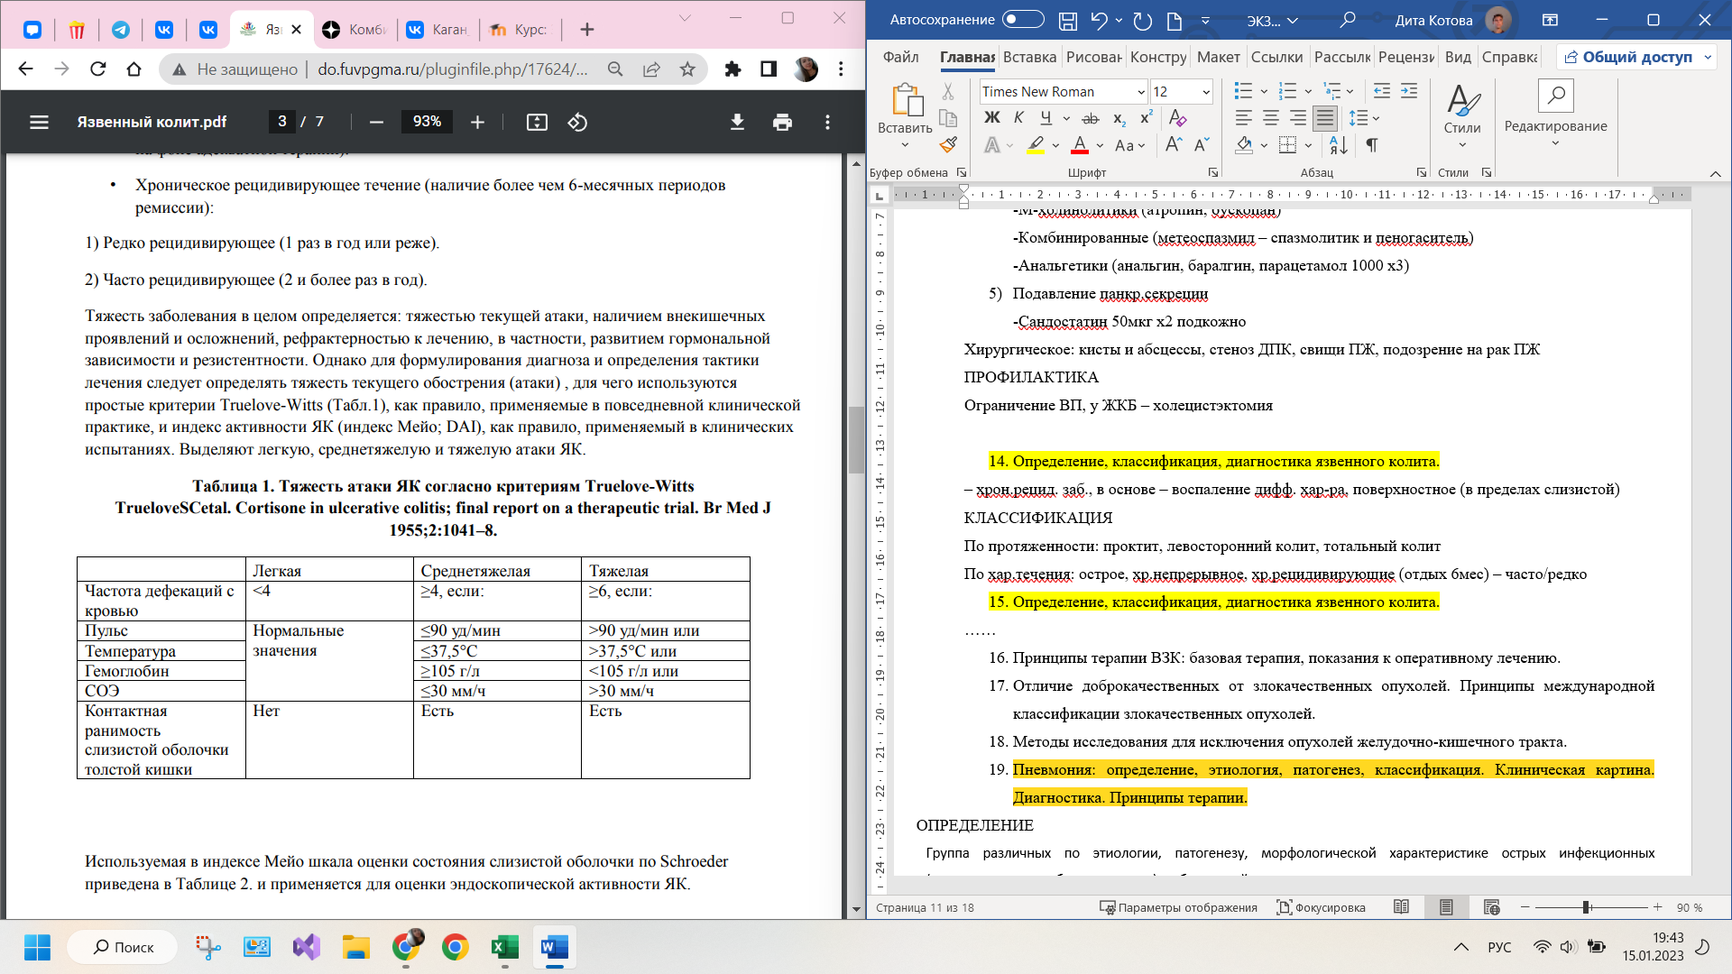Open display settings in Word status bar

pyautogui.click(x=1178, y=907)
